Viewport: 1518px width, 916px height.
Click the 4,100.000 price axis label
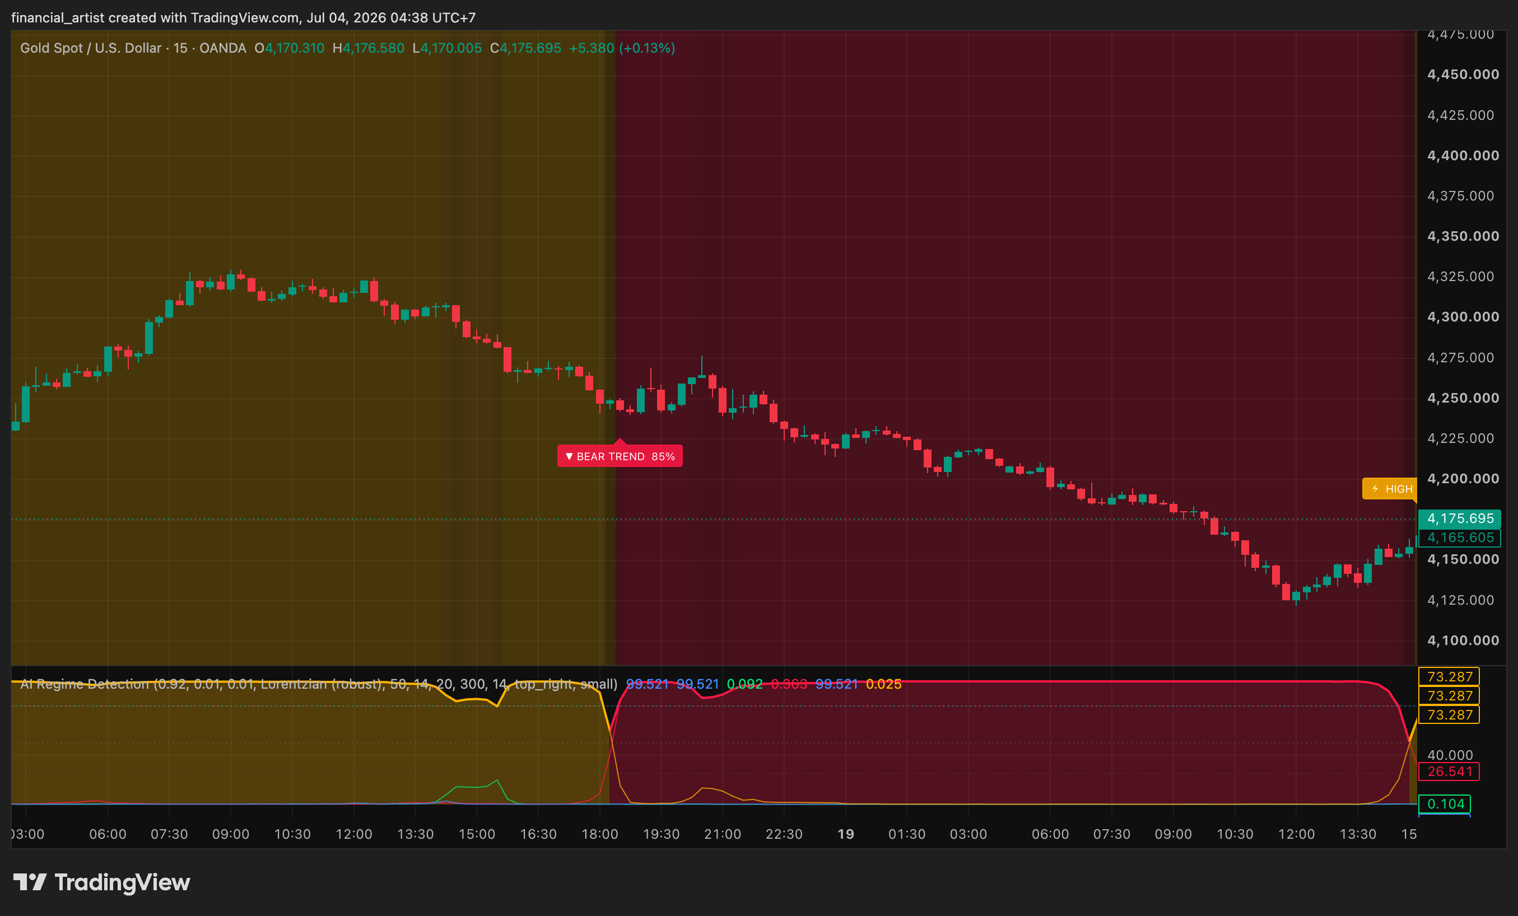coord(1463,640)
